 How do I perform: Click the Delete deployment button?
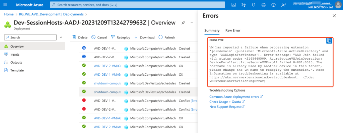[80, 38]
